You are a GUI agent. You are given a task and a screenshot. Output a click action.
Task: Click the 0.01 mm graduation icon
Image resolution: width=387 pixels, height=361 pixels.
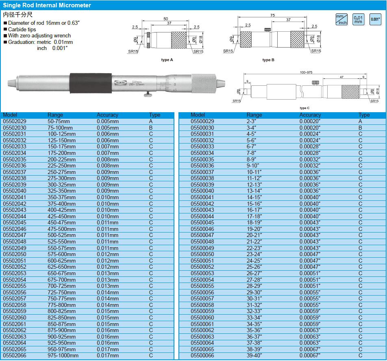point(358,19)
